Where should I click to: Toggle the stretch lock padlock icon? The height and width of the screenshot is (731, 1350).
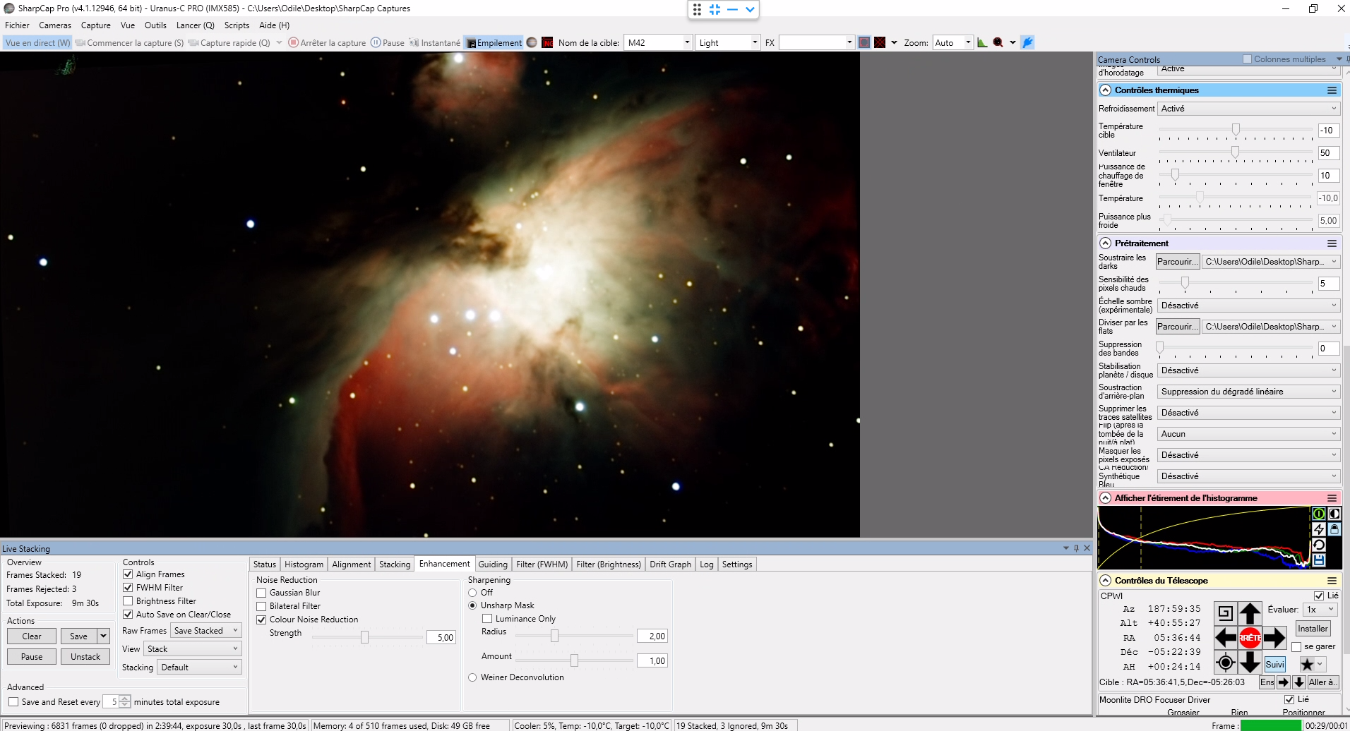pyautogui.click(x=1334, y=529)
